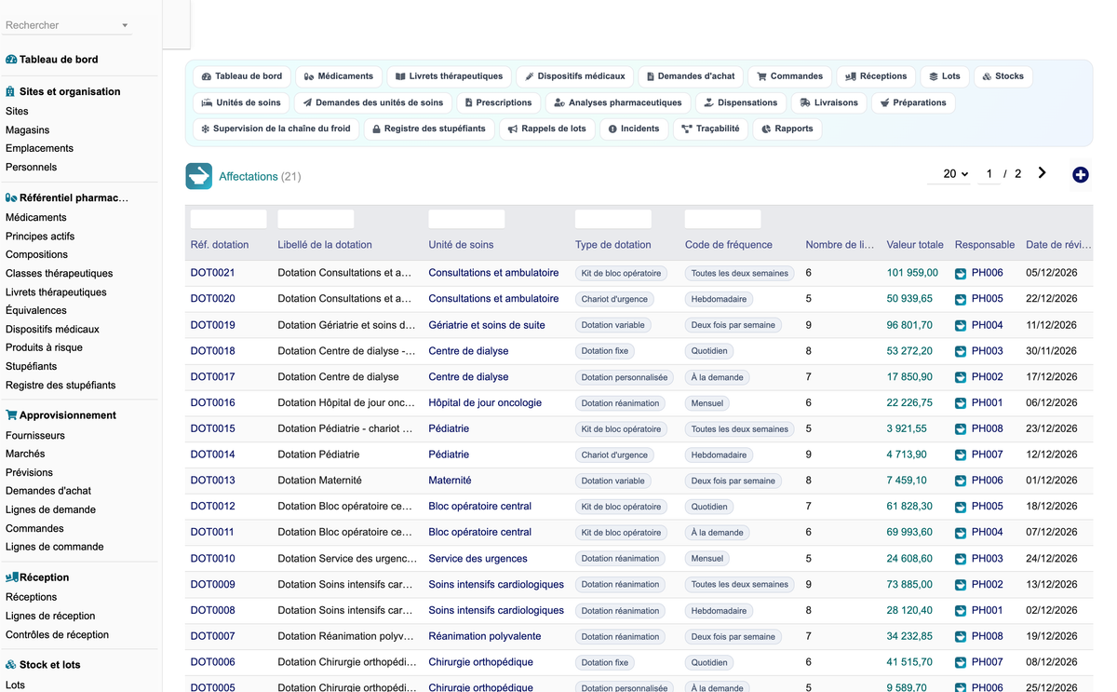This screenshot has width=1117, height=692.
Task: Open responsible icon in the DOT0018 row
Action: 961,352
